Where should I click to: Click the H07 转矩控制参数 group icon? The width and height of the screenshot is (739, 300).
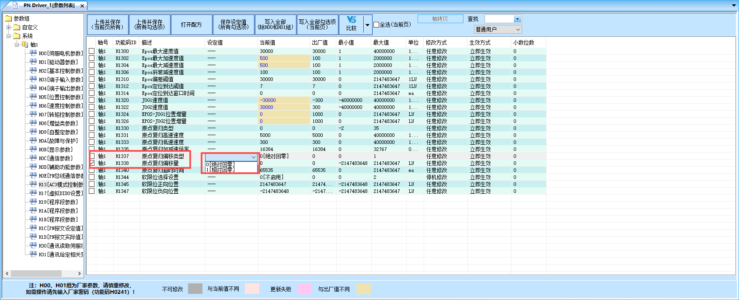[33, 114]
